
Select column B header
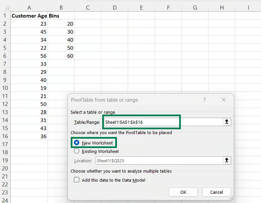(x=61, y=7)
